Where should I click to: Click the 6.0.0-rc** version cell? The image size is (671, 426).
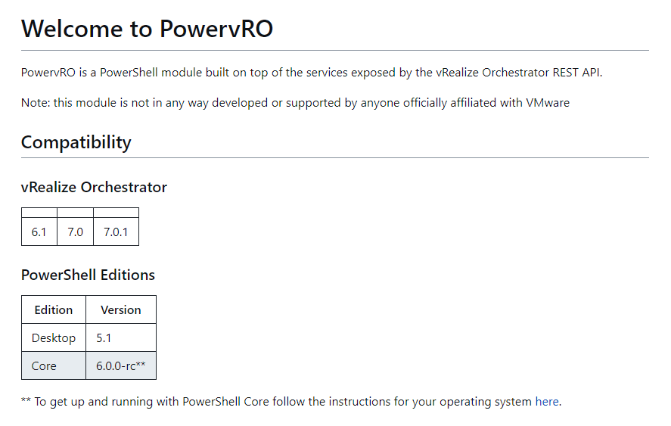pos(121,365)
